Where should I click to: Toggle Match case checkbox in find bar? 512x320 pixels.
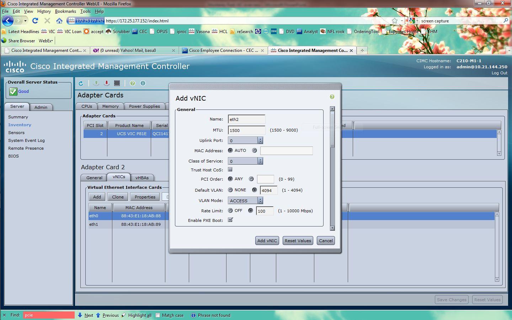pyautogui.click(x=158, y=315)
